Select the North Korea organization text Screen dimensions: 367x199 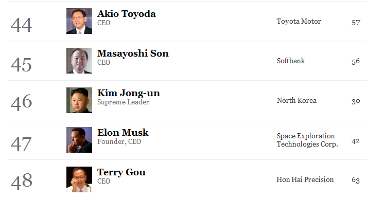(296, 100)
